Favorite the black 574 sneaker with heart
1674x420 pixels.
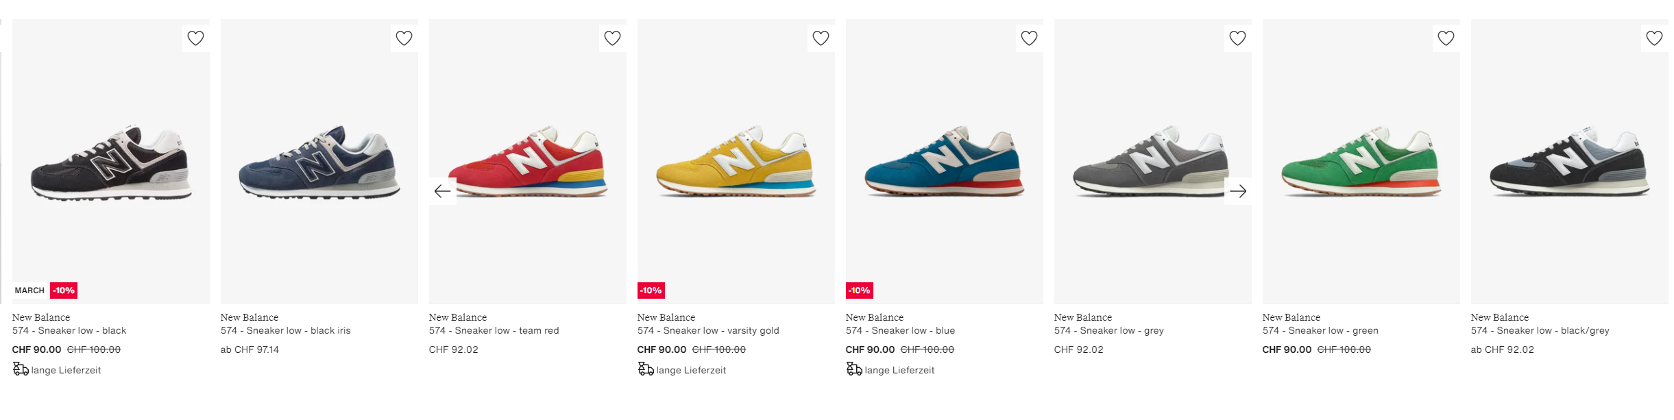coord(196,38)
